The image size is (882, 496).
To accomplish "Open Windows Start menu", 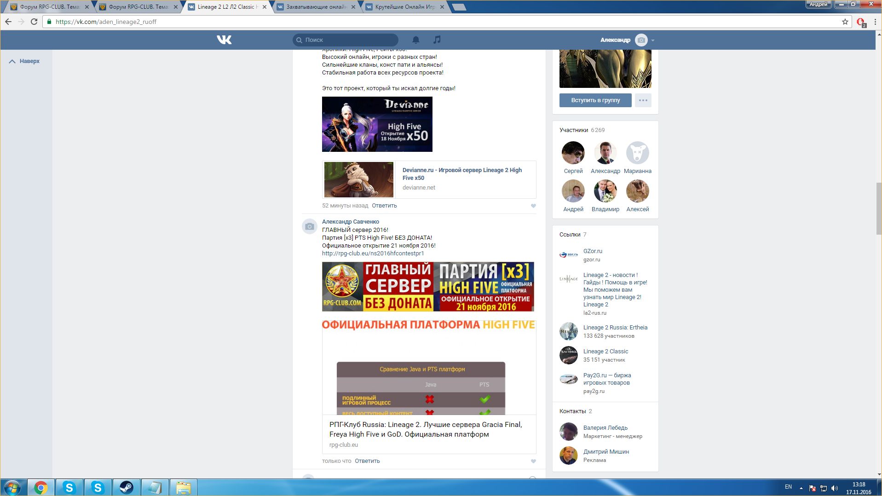I will coord(12,487).
